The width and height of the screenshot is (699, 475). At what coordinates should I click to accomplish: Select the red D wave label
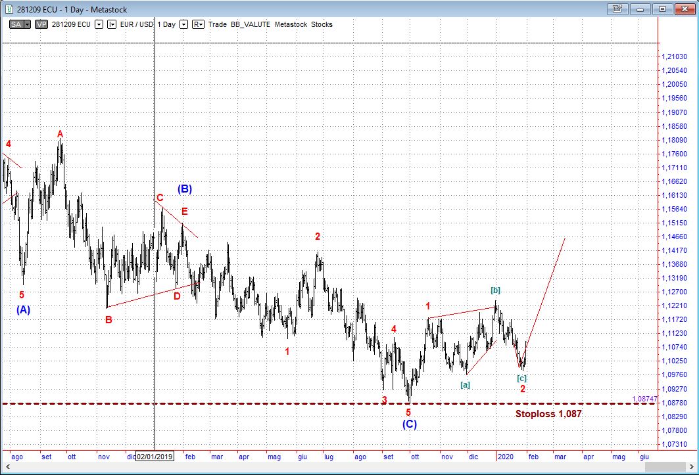click(x=177, y=296)
